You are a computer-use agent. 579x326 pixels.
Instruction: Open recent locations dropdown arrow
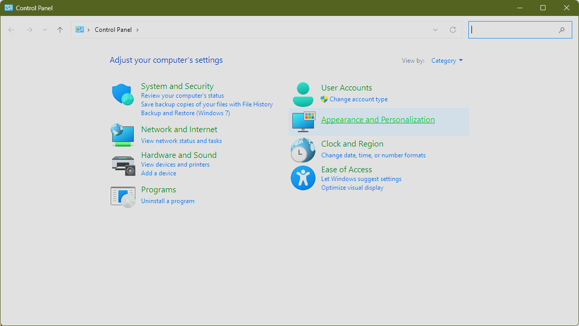coord(45,30)
